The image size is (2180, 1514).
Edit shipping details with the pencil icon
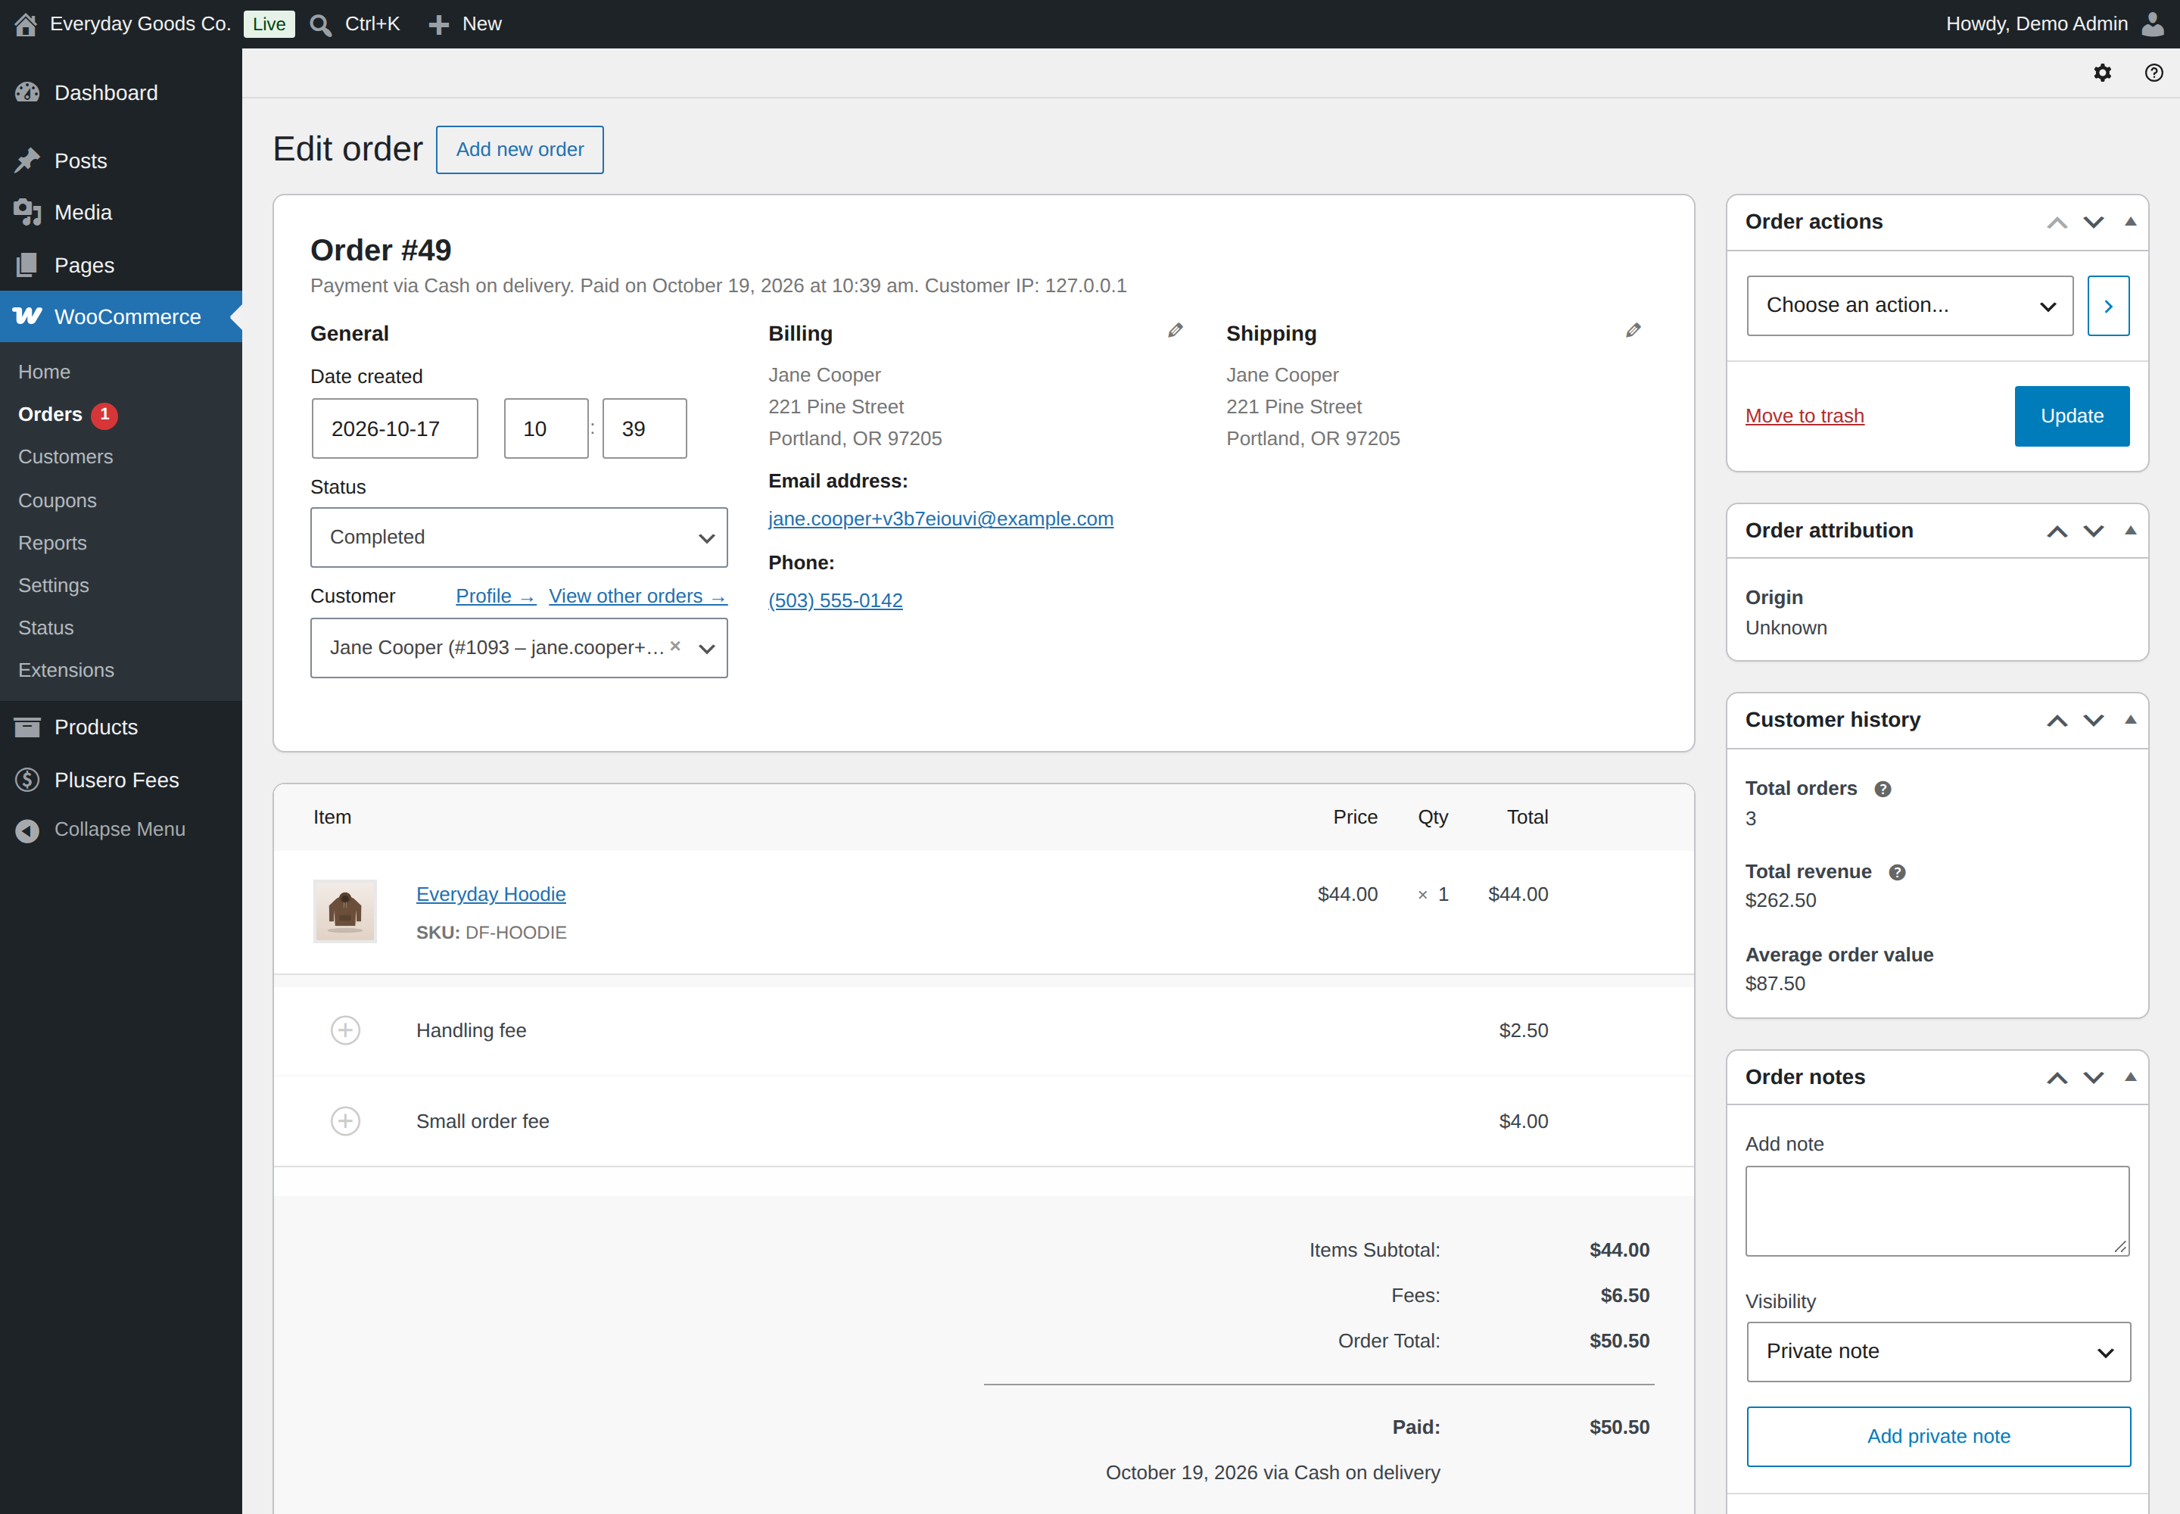coord(1633,331)
